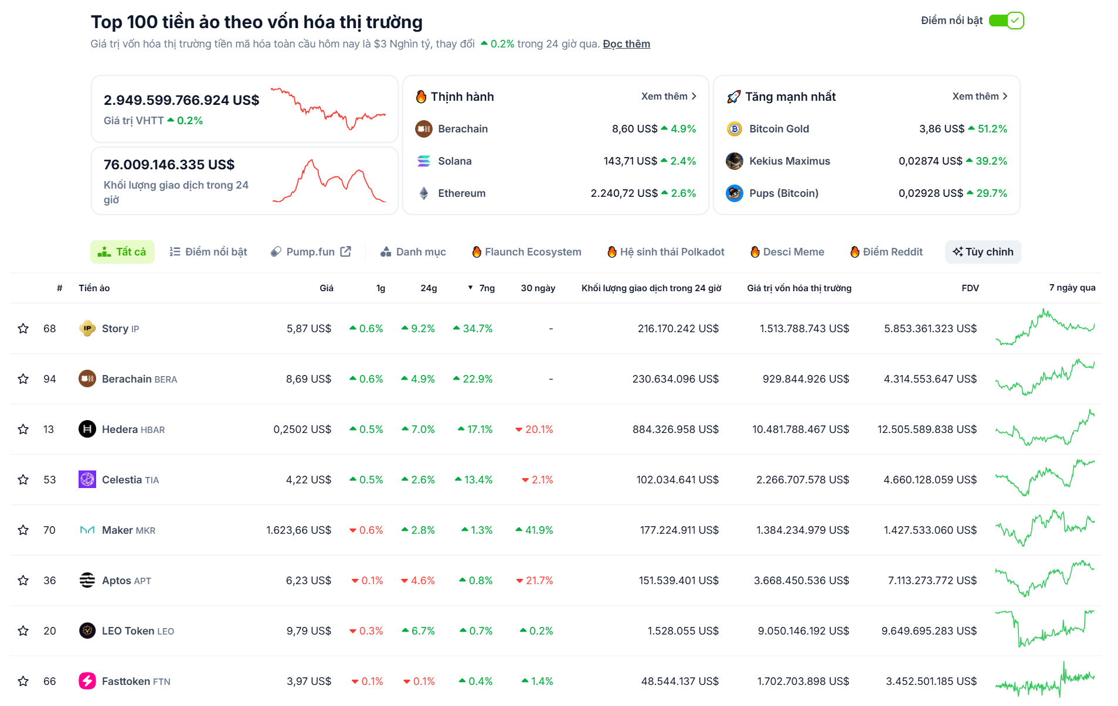Click the Kekius Maximus coin icon
The image size is (1118, 706).
[x=735, y=161]
